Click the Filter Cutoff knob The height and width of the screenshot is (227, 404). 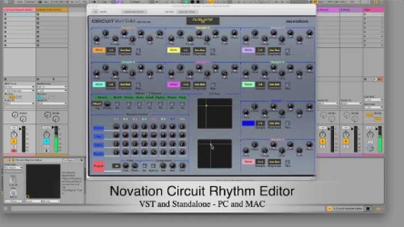pyautogui.click(x=126, y=165)
